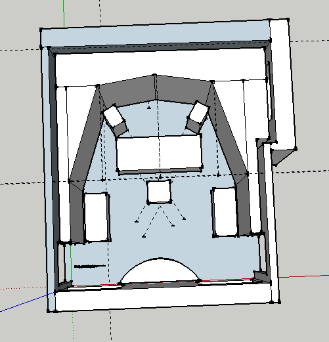329x342 pixels.
Task: Select the white panel beside the right wall
Action: [x=225, y=211]
